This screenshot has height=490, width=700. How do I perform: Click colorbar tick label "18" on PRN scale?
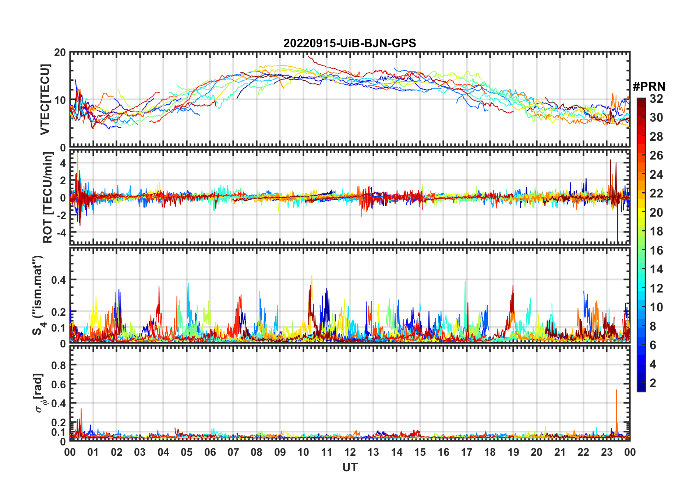[x=656, y=231]
